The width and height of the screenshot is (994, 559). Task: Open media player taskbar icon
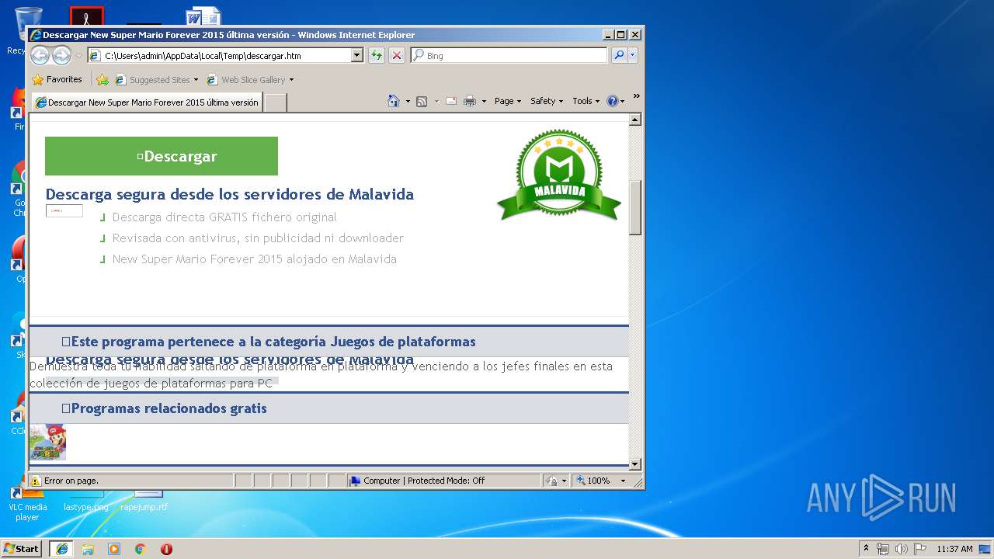click(114, 549)
